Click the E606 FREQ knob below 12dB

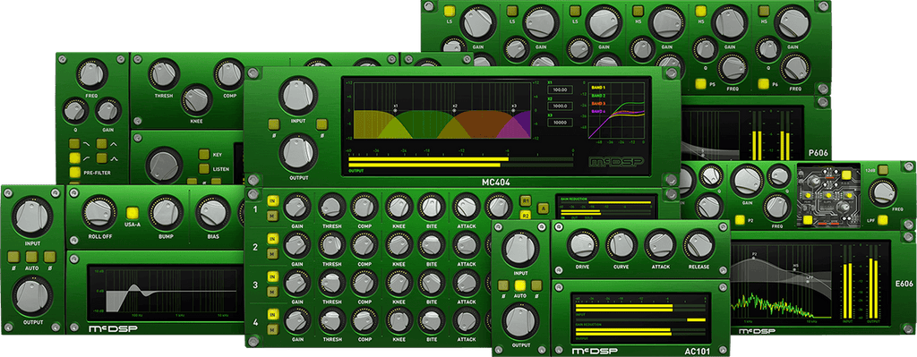click(882, 192)
